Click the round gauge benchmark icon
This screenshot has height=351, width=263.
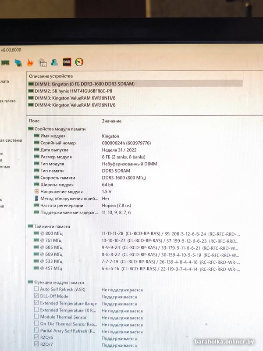(79, 62)
